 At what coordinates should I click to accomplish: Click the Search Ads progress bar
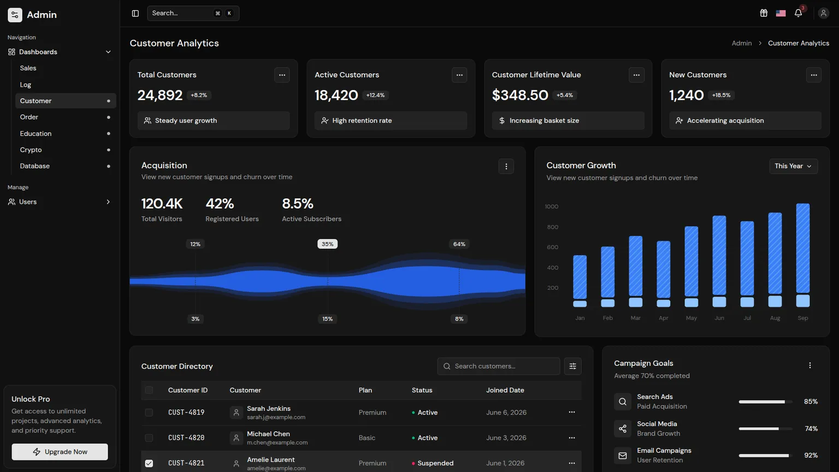pyautogui.click(x=765, y=402)
